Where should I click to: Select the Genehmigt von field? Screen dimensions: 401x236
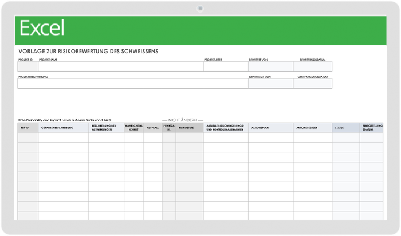(271, 84)
